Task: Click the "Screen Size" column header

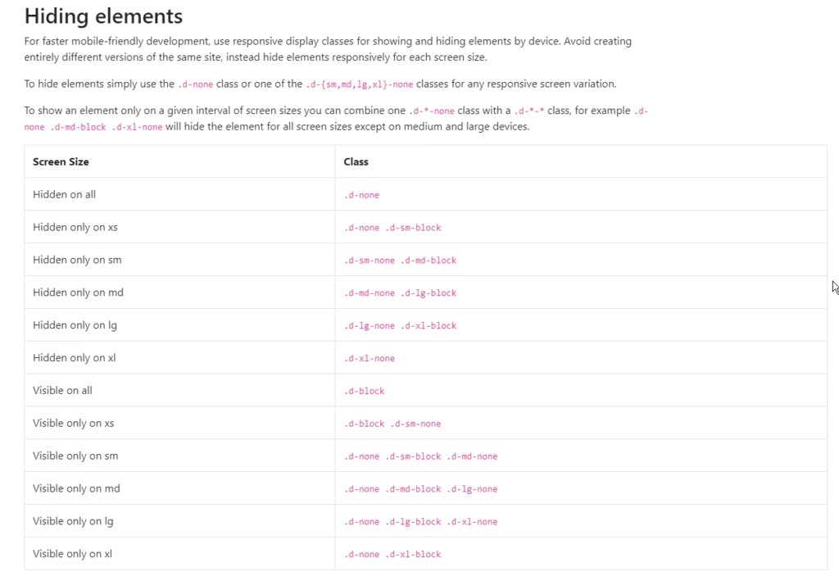Action: click(61, 162)
